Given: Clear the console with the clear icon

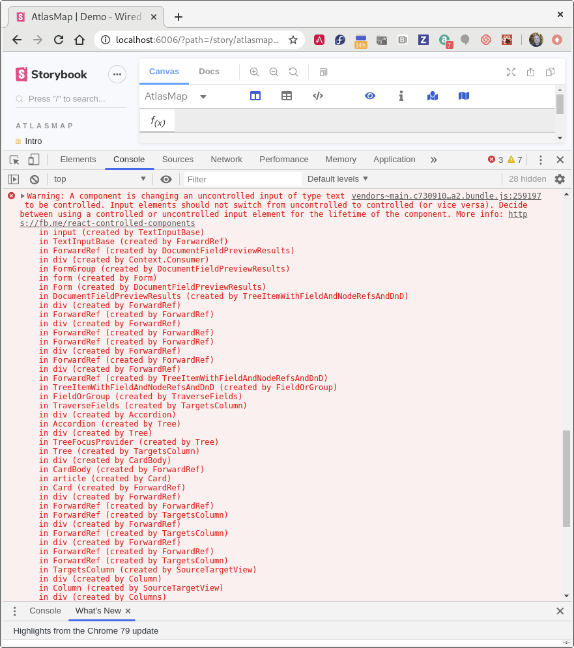Looking at the screenshot, I should pyautogui.click(x=34, y=178).
